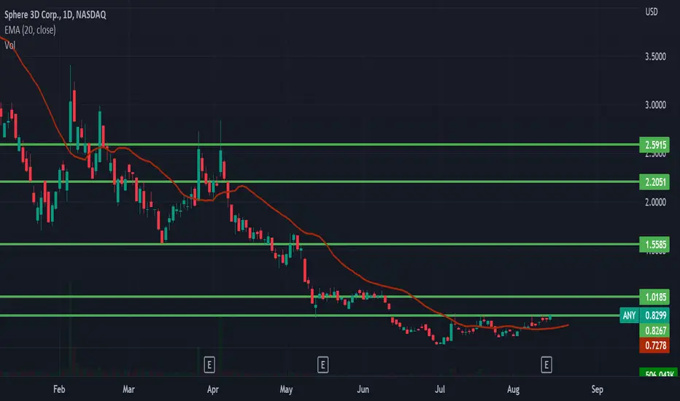Click the USD currency label
Viewport: 680px width, 401px height.
652,12
